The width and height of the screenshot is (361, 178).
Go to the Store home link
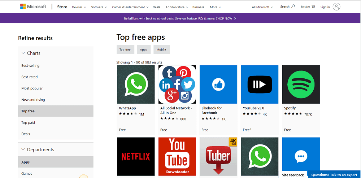click(62, 7)
